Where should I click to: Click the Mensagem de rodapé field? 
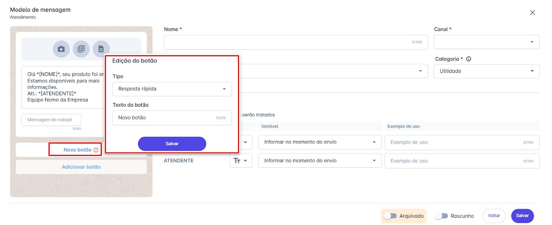pos(51,120)
